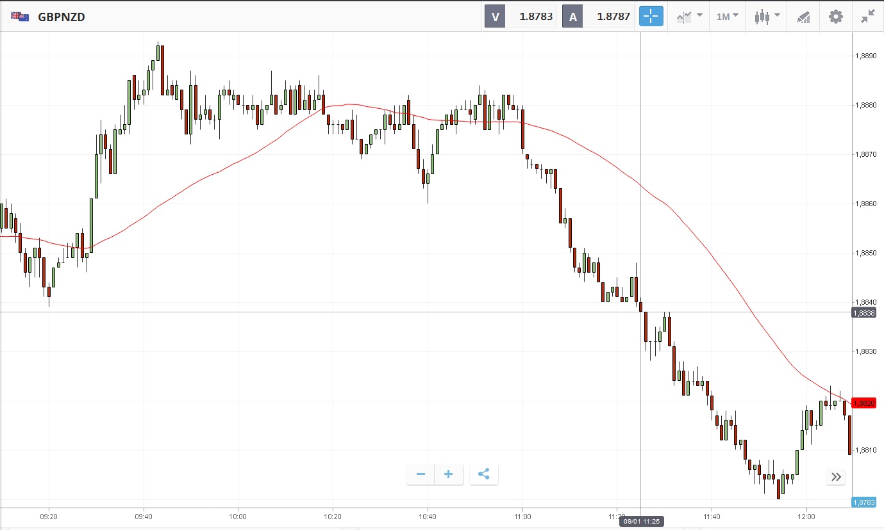Open the compare instruments dropdown
Image resolution: width=884 pixels, height=530 pixels.
pos(689,17)
